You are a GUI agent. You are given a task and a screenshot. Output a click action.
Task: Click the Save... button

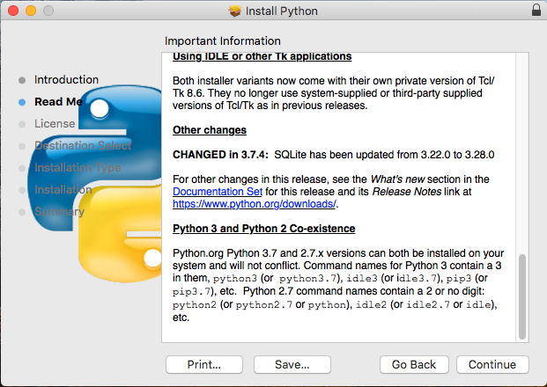pos(292,364)
